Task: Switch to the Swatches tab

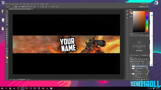Action: pyautogui.click(x=135, y=10)
